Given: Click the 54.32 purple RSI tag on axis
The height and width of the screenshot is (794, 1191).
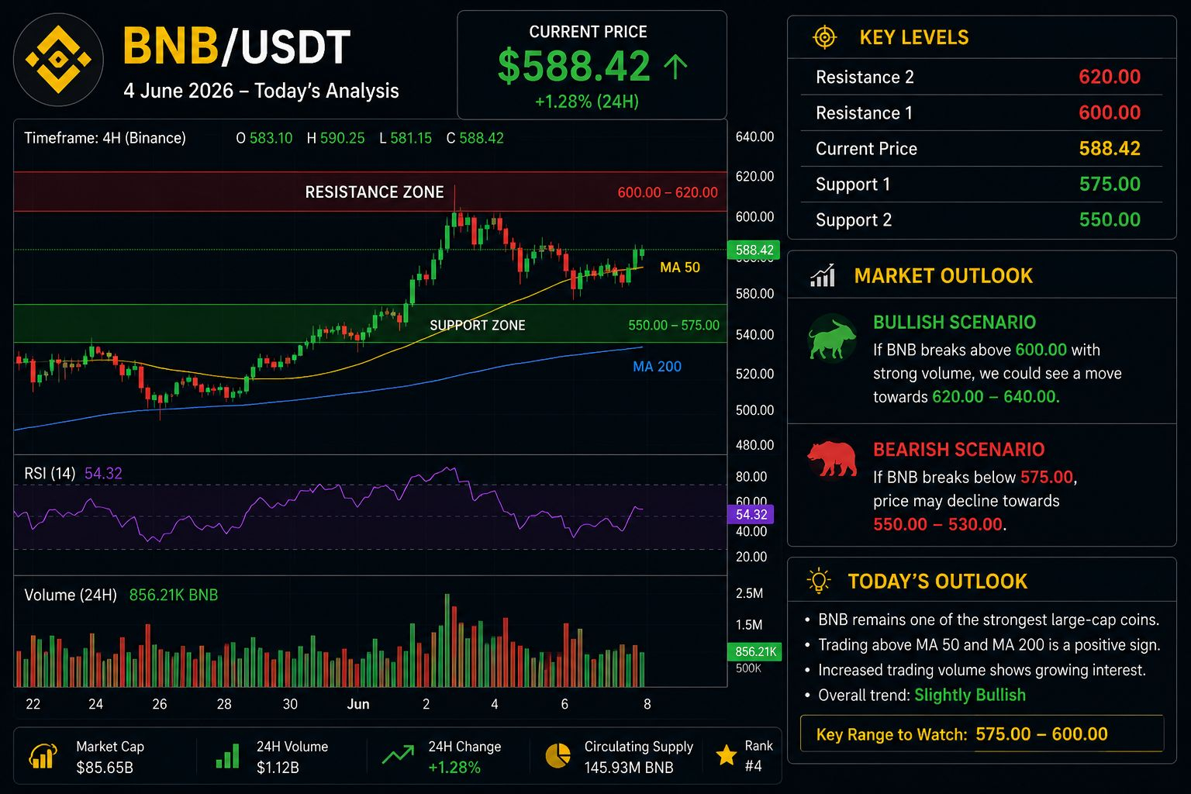Looking at the screenshot, I should click(x=751, y=514).
